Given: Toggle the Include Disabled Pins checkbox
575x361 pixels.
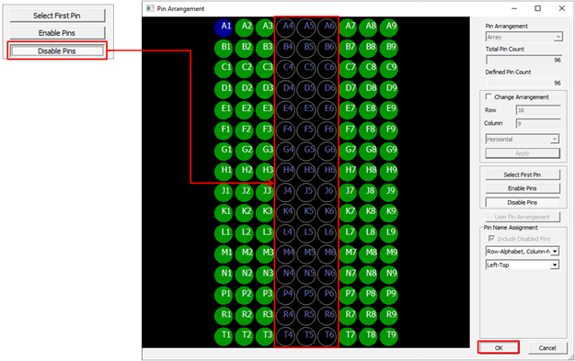Looking at the screenshot, I should [491, 238].
